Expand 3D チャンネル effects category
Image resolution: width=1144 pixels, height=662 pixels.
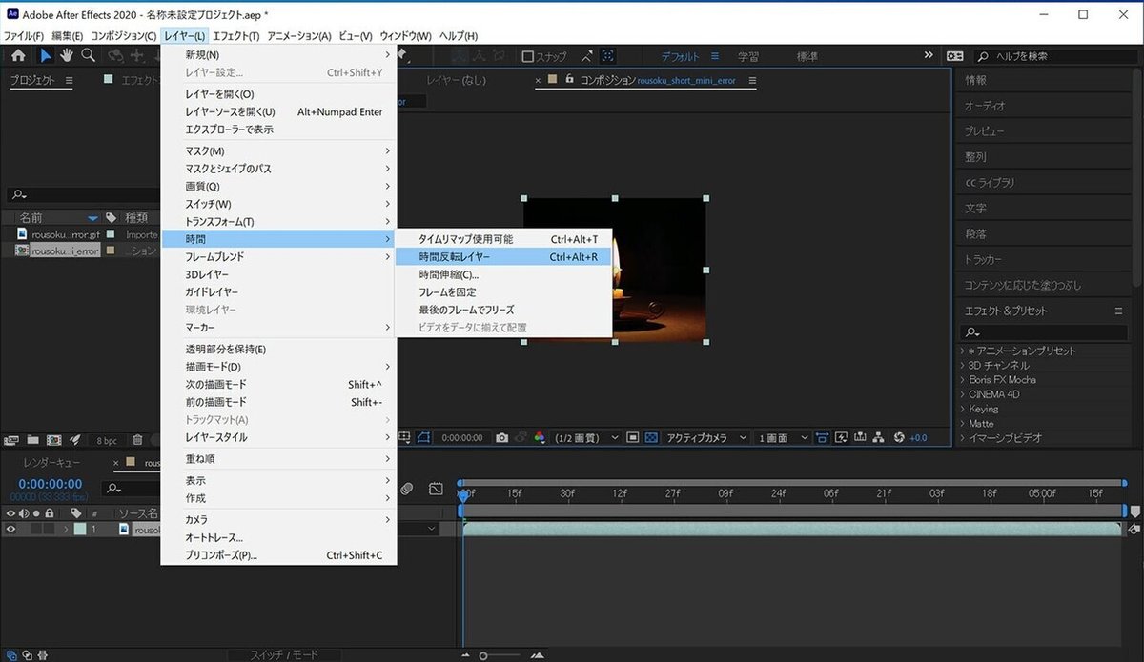point(962,365)
